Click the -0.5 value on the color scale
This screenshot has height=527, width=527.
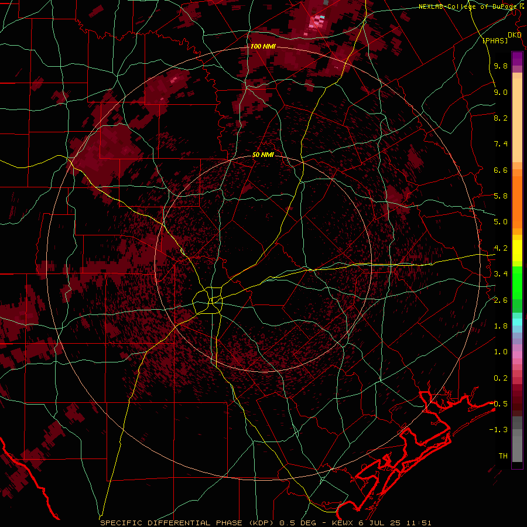point(498,403)
